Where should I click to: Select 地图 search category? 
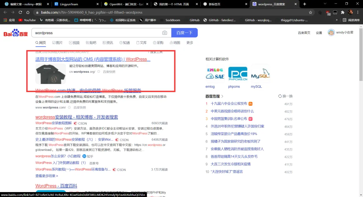click(x=175, y=43)
